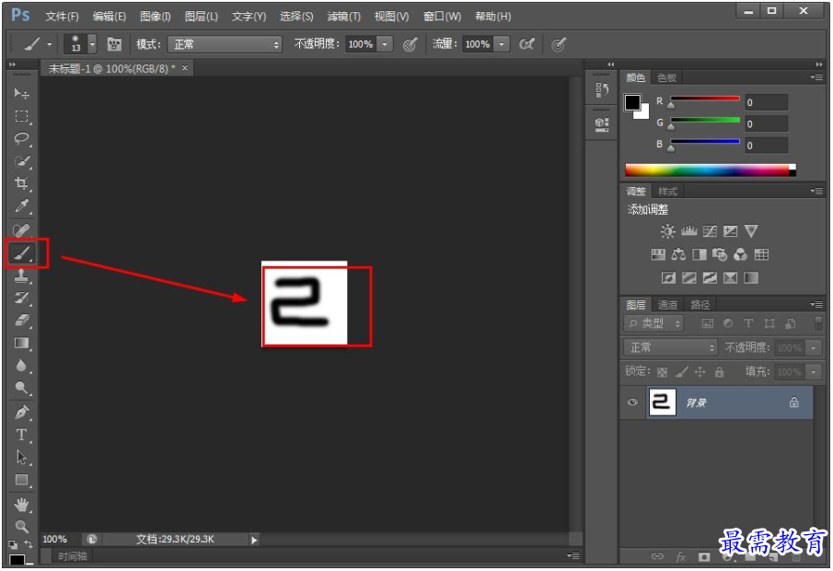Select the Clone Stamp tool

21,275
